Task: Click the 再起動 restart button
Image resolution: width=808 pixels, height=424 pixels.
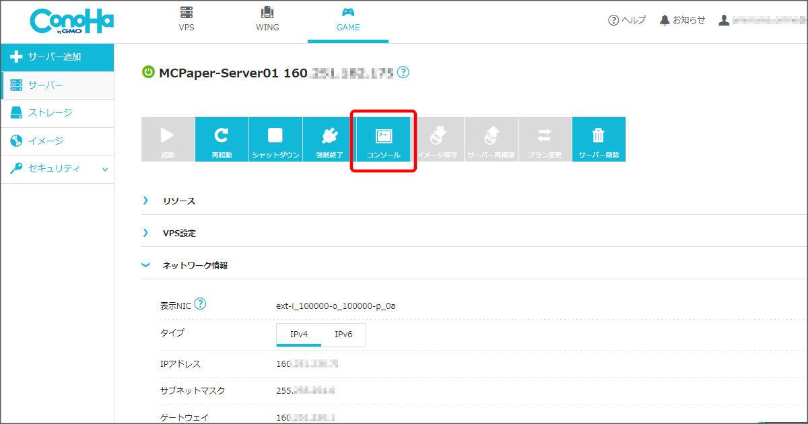Action: point(222,139)
